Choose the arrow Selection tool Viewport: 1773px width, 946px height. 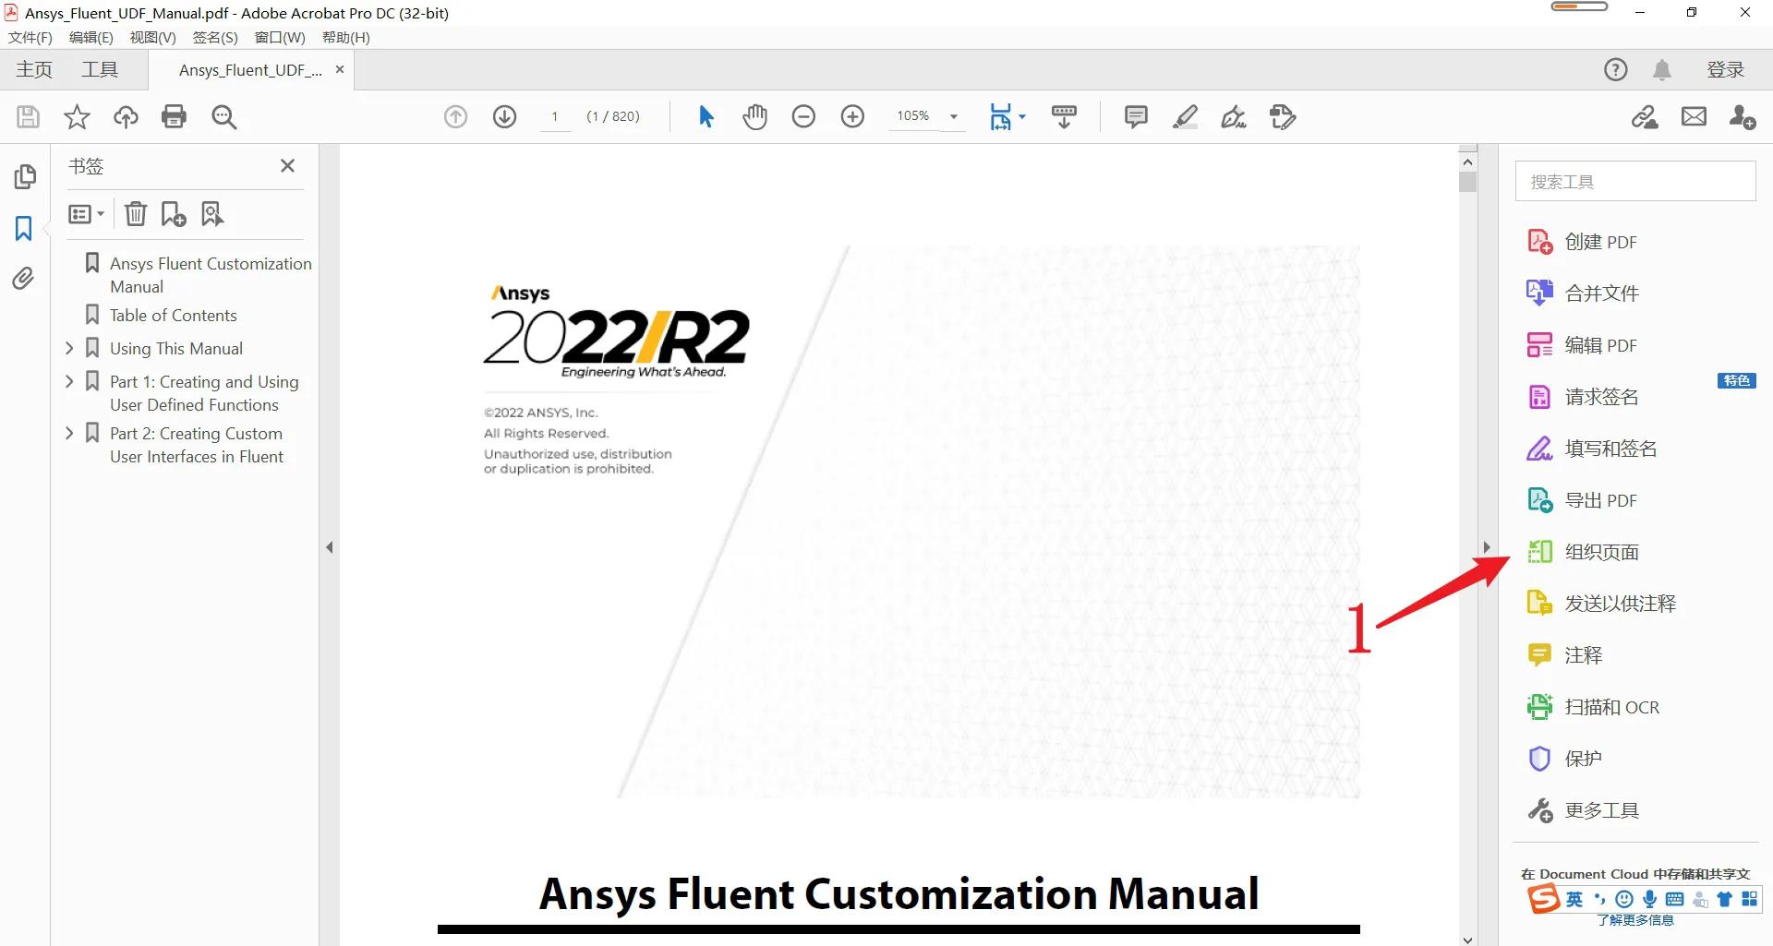tap(706, 116)
